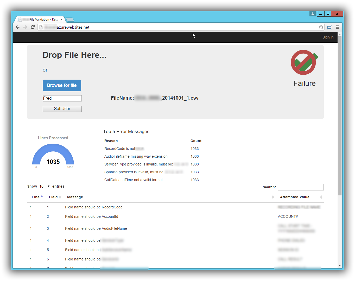The image size is (355, 281).
Task: Click the Browse for file button
Action: click(x=62, y=85)
